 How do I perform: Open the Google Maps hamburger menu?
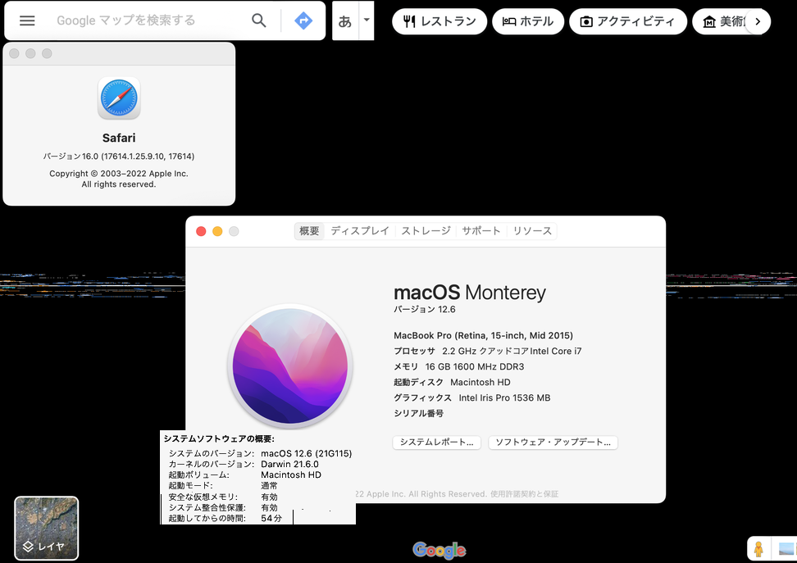[x=27, y=20]
